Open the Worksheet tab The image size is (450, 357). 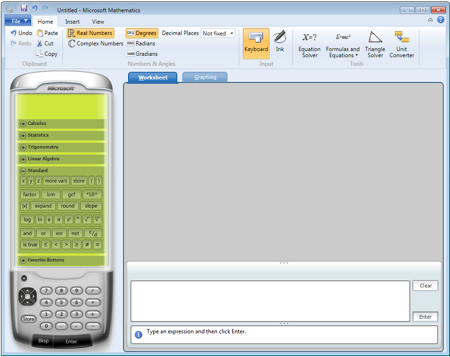[153, 78]
